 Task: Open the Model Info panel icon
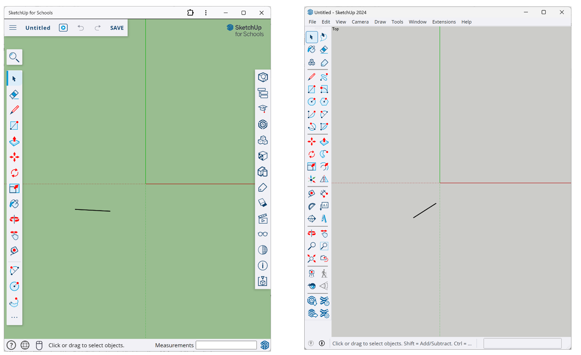tap(263, 266)
